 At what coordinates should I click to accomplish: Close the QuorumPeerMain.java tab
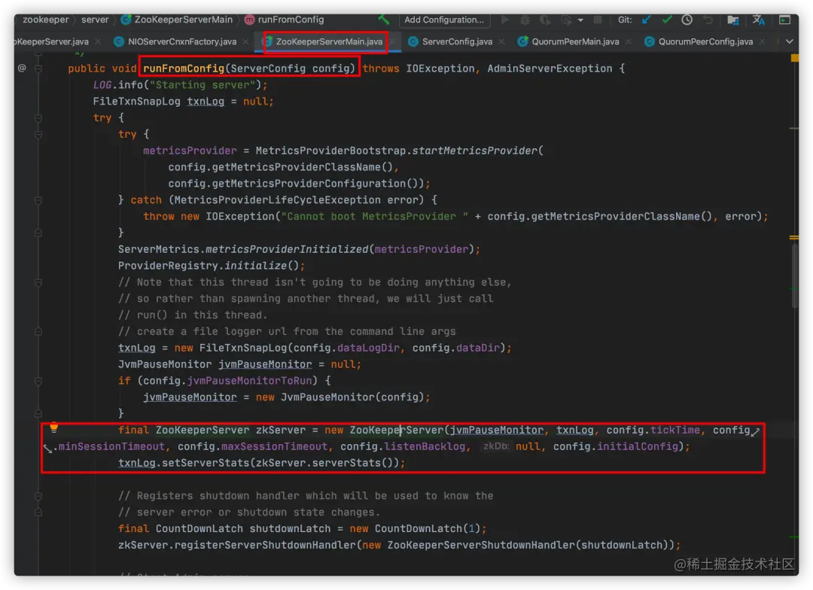tap(629, 41)
